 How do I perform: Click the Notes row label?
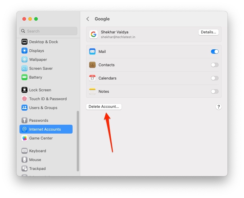(x=104, y=92)
